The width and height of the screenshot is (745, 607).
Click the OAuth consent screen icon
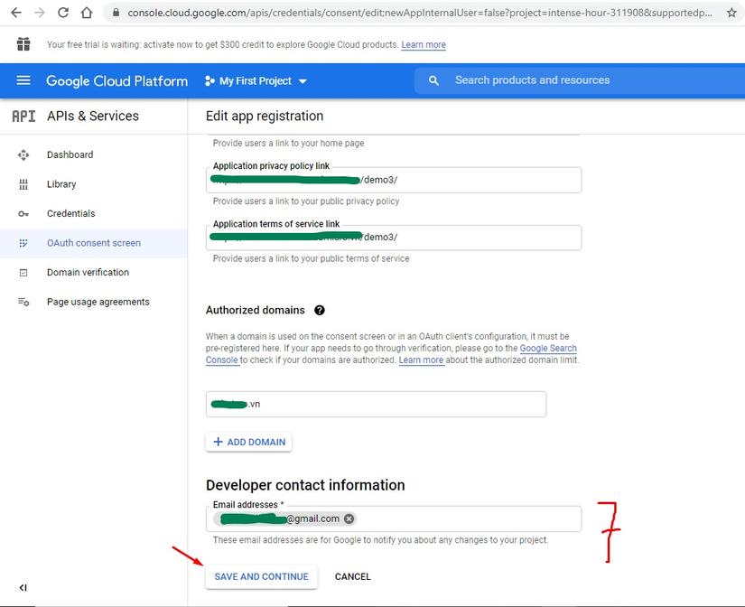click(x=23, y=243)
